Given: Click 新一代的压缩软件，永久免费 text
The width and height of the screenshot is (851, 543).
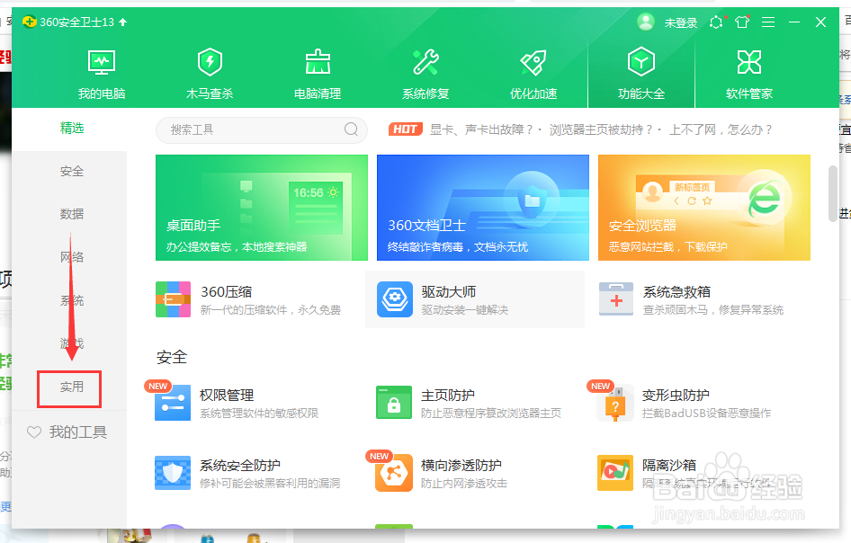Looking at the screenshot, I should pyautogui.click(x=270, y=310).
